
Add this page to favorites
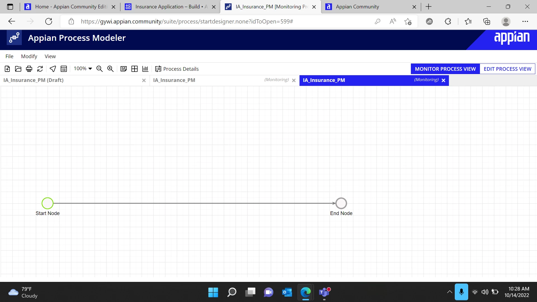pos(408,21)
